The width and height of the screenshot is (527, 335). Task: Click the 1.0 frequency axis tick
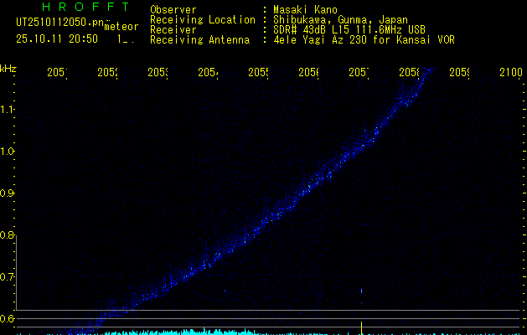click(x=8, y=152)
